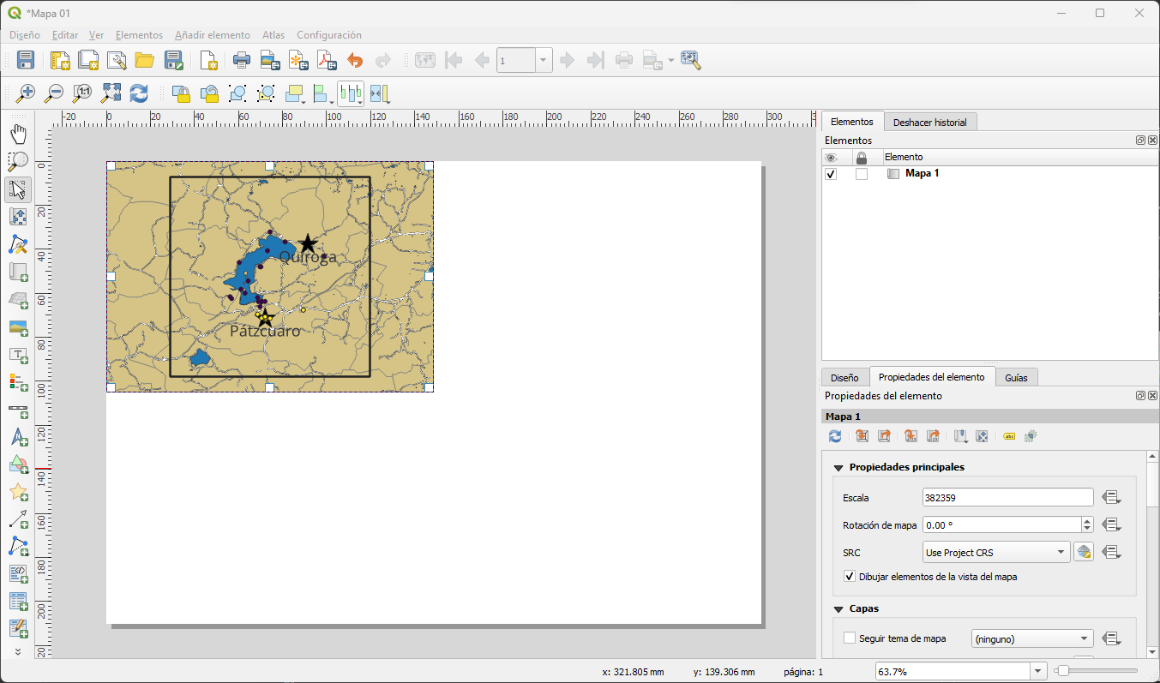
Task: Print the layout with the printer icon
Action: tap(242, 60)
